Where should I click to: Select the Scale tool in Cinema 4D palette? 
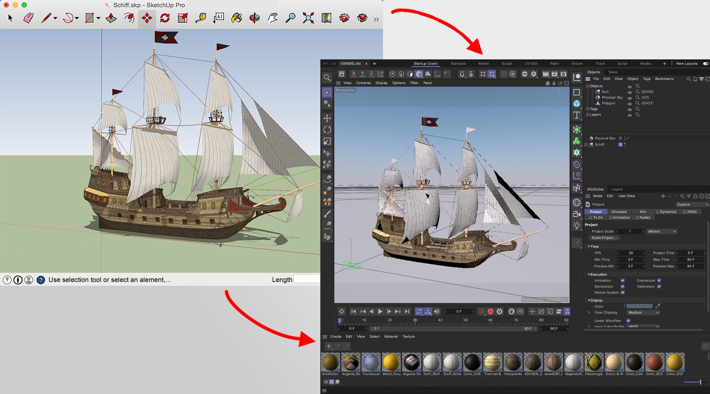(327, 141)
